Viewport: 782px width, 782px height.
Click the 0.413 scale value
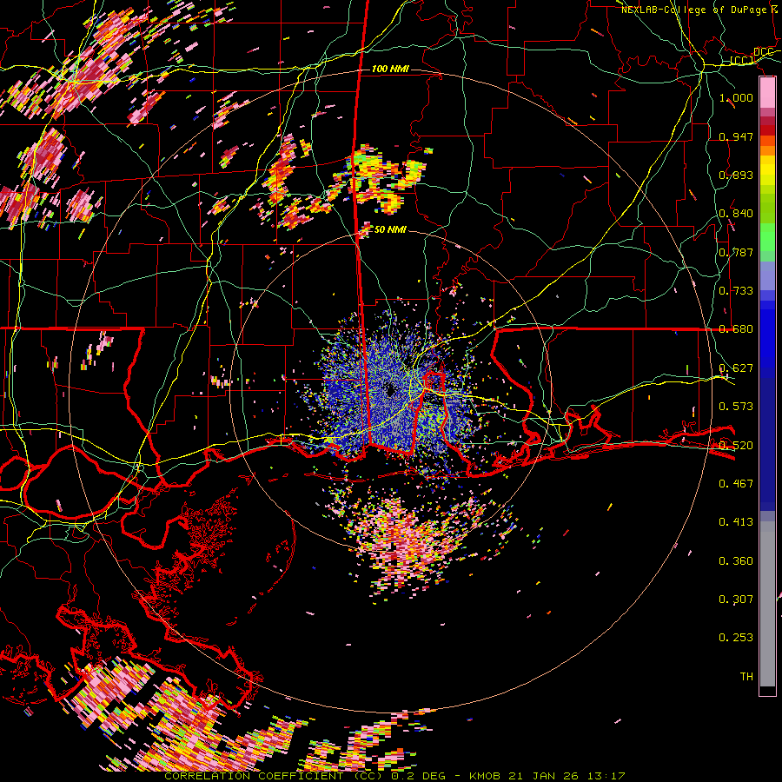click(x=736, y=521)
